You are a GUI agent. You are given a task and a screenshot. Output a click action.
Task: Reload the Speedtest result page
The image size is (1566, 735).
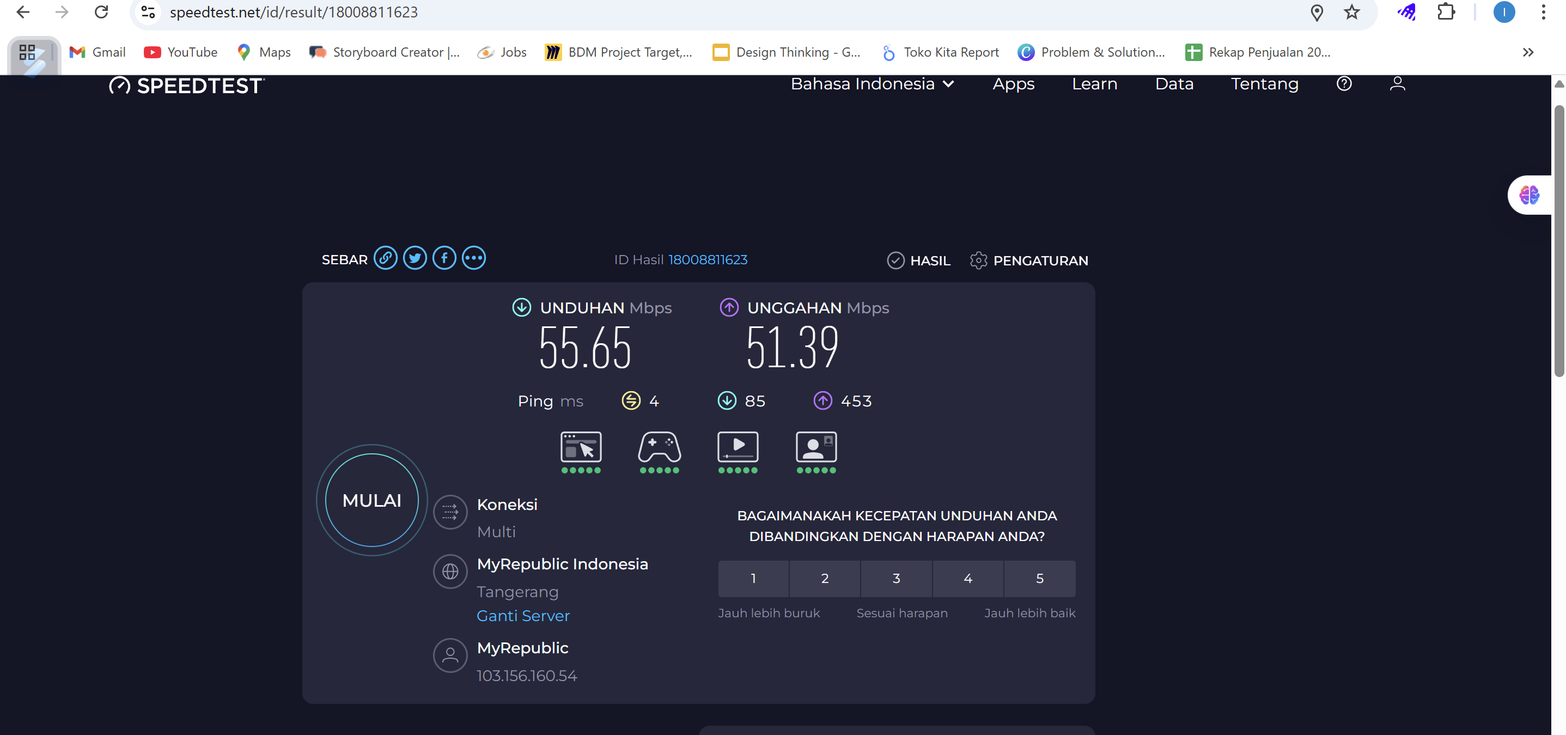point(101,12)
